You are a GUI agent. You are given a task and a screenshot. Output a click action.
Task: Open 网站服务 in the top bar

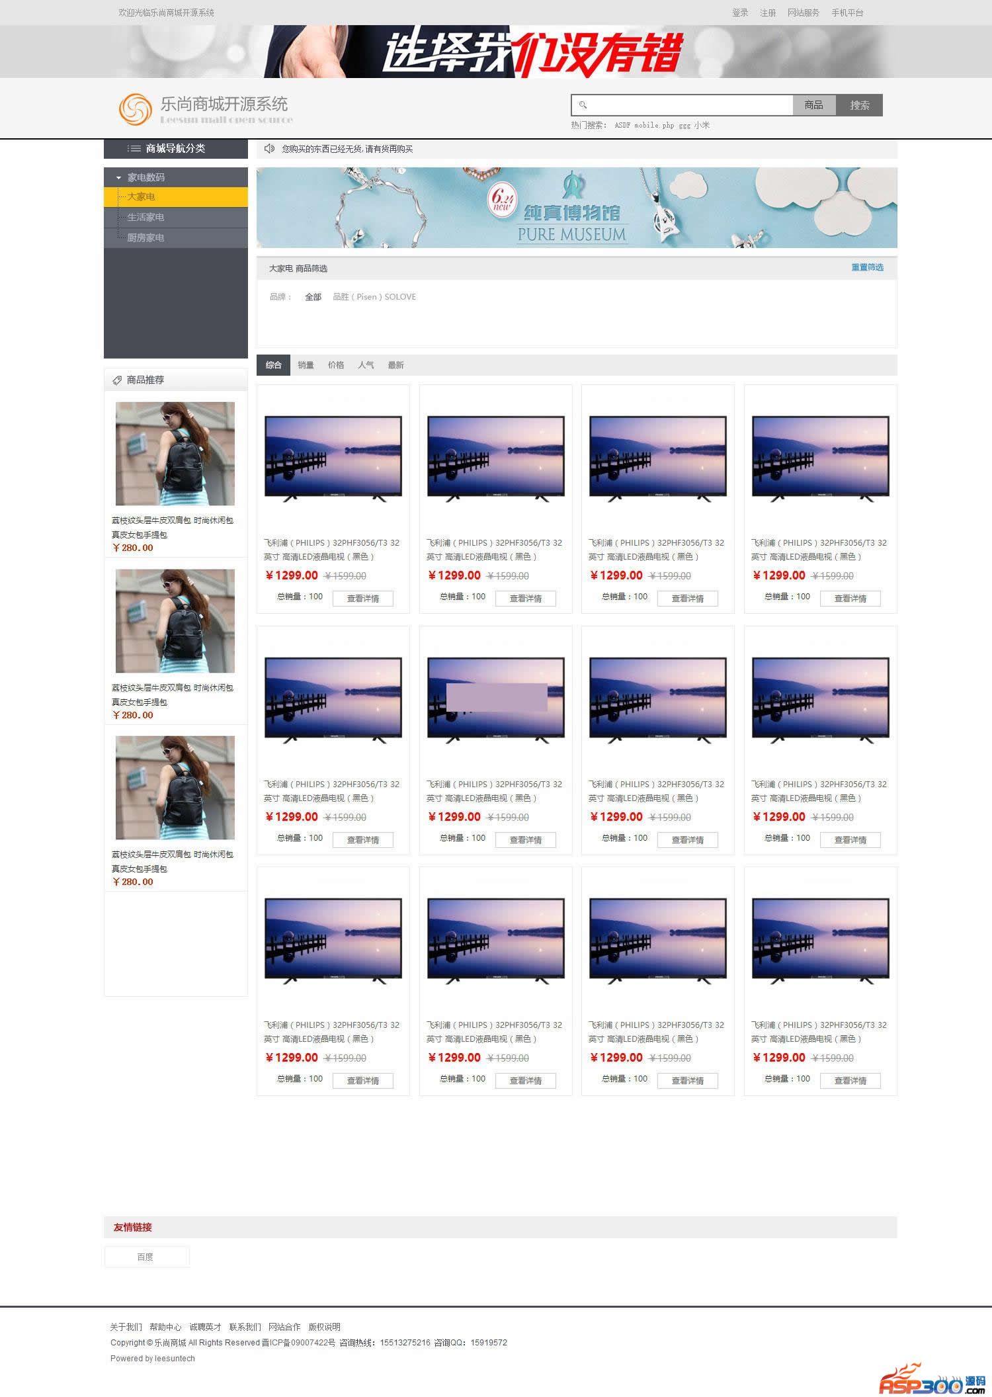(804, 13)
